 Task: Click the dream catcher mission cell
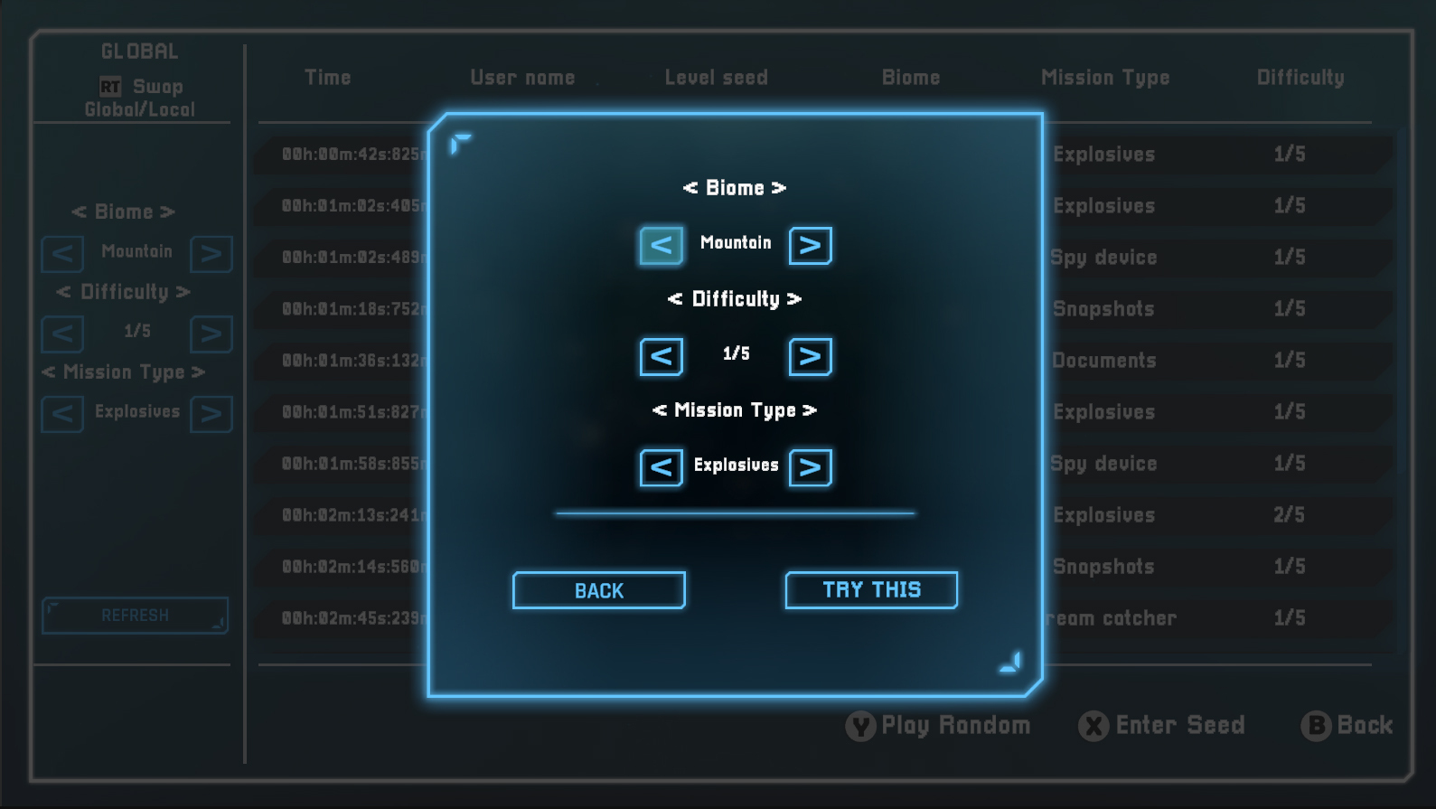(1110, 618)
